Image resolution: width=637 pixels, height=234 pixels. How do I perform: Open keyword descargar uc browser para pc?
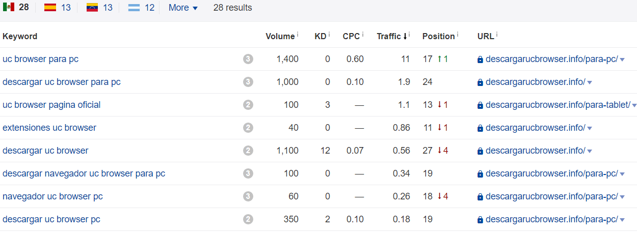coord(62,82)
